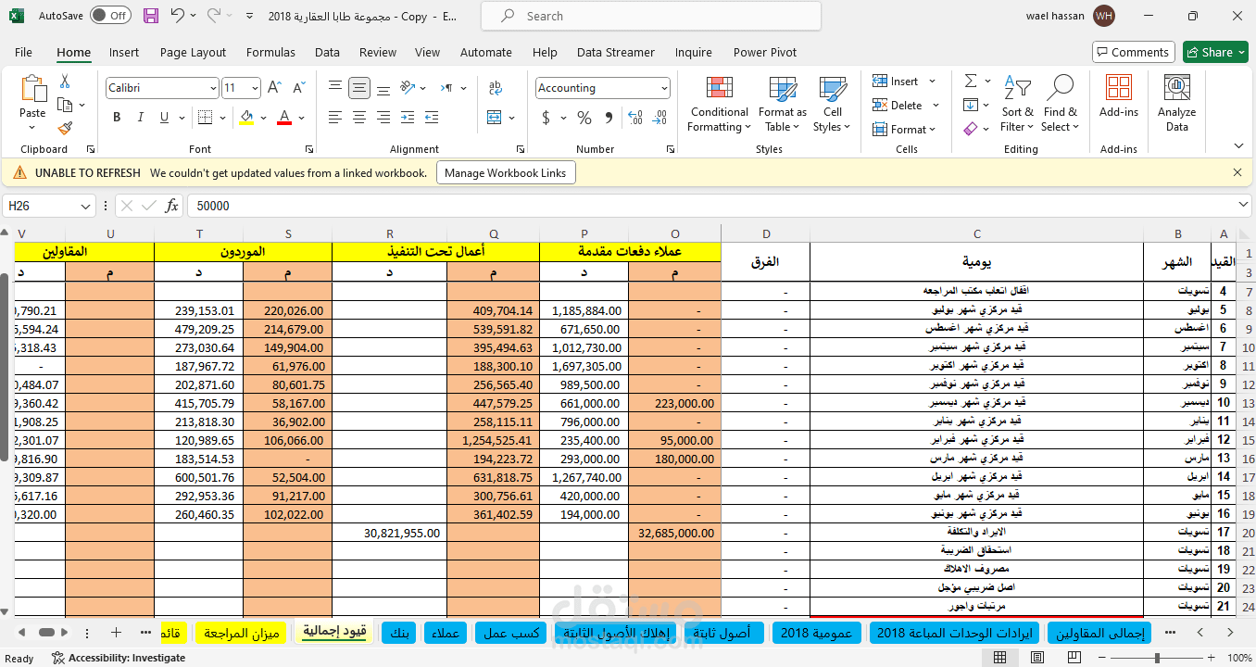The width and height of the screenshot is (1256, 667).
Task: Expand the Accounting number format dropdown
Action: click(x=664, y=88)
